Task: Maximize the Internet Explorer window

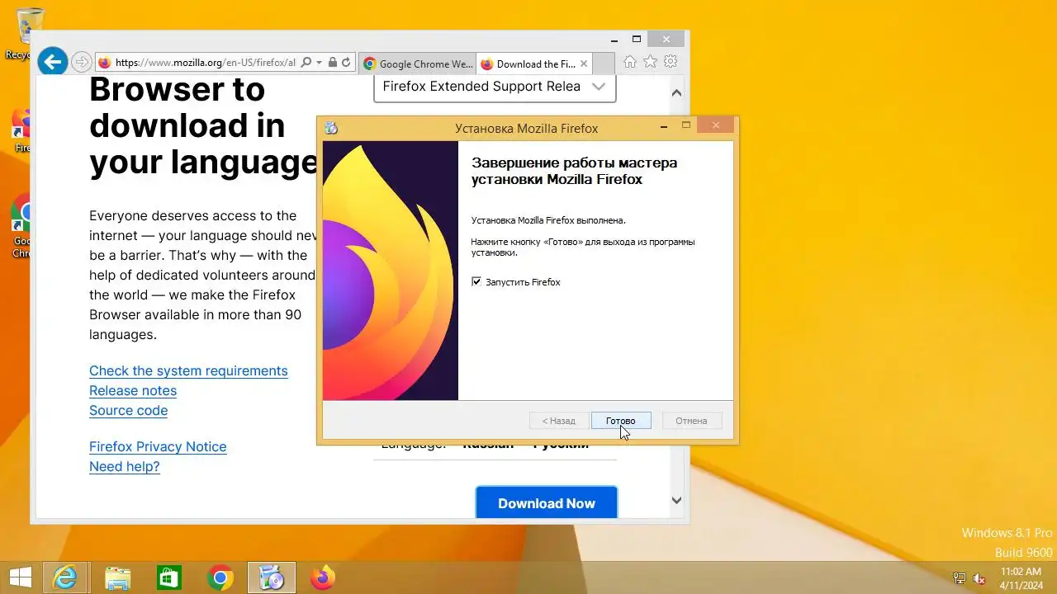Action: pyautogui.click(x=637, y=39)
